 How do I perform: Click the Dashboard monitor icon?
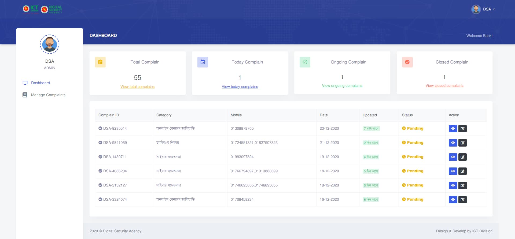pos(25,83)
